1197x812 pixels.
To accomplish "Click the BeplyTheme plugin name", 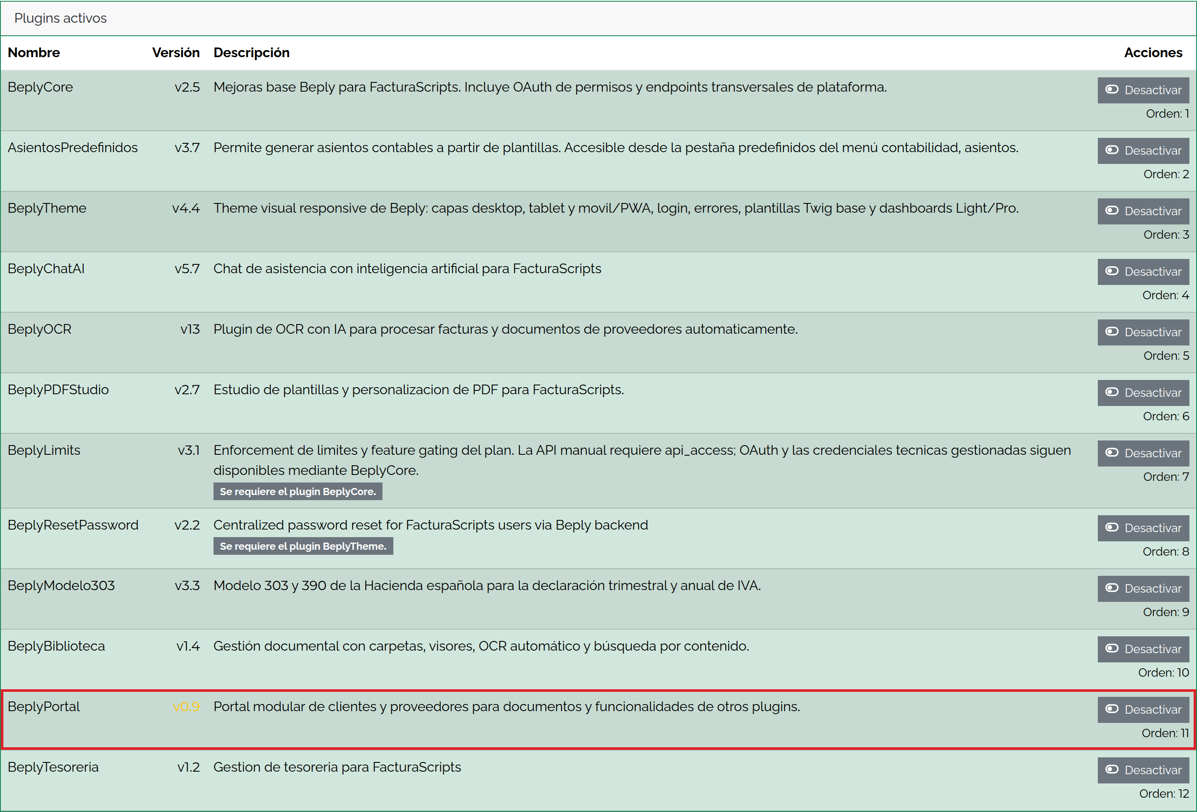I will [x=47, y=208].
